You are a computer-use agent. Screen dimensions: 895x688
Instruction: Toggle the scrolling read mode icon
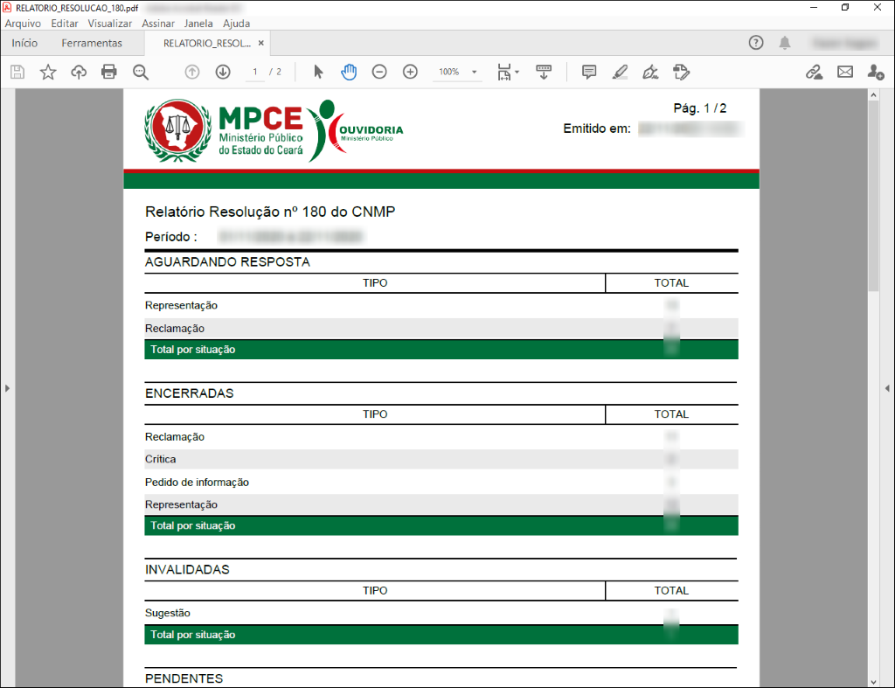tap(544, 72)
